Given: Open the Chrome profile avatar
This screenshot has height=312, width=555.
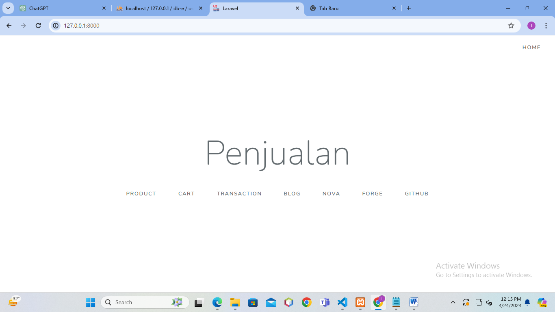Looking at the screenshot, I should pyautogui.click(x=531, y=25).
